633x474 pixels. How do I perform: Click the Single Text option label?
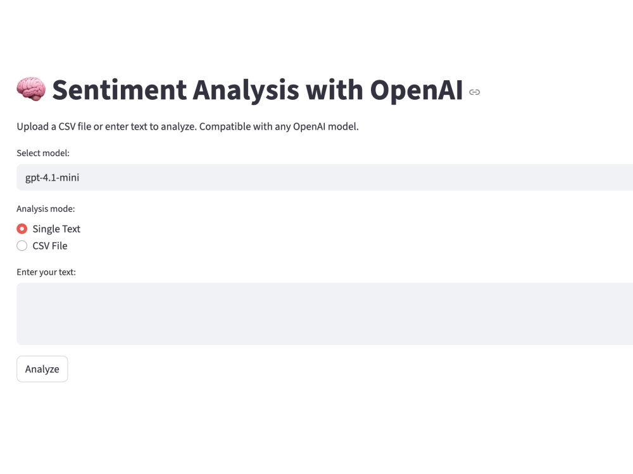[x=55, y=229]
